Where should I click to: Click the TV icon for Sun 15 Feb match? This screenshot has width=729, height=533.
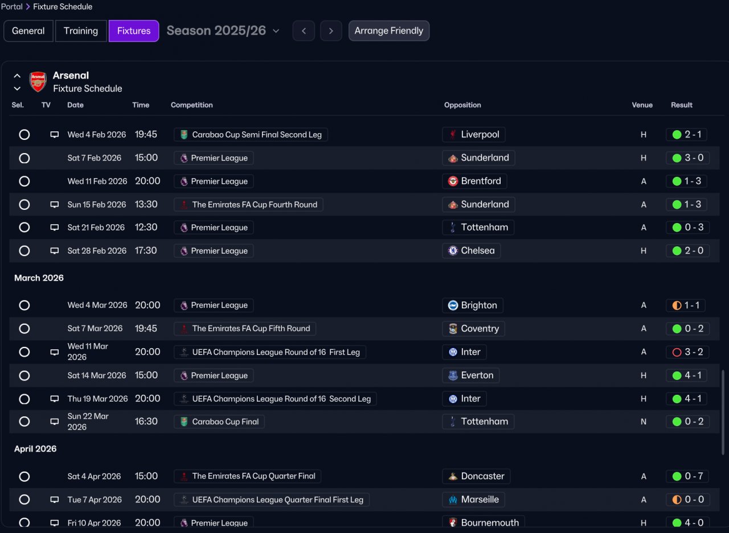click(54, 205)
